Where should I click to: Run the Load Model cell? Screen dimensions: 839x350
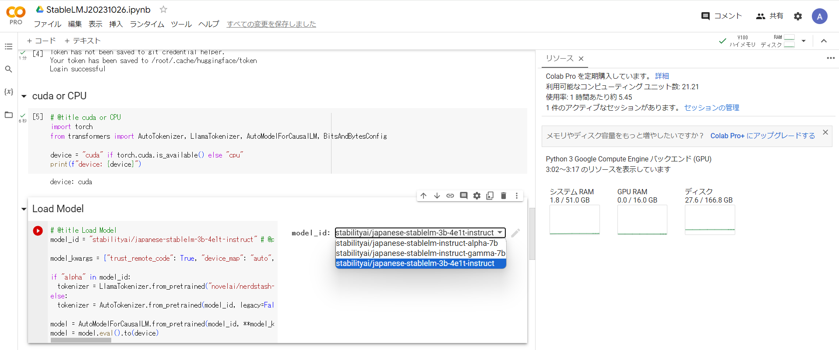tap(38, 231)
